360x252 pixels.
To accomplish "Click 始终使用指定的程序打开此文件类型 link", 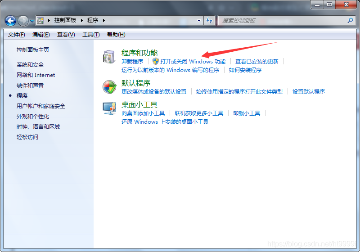I will coord(239,91).
